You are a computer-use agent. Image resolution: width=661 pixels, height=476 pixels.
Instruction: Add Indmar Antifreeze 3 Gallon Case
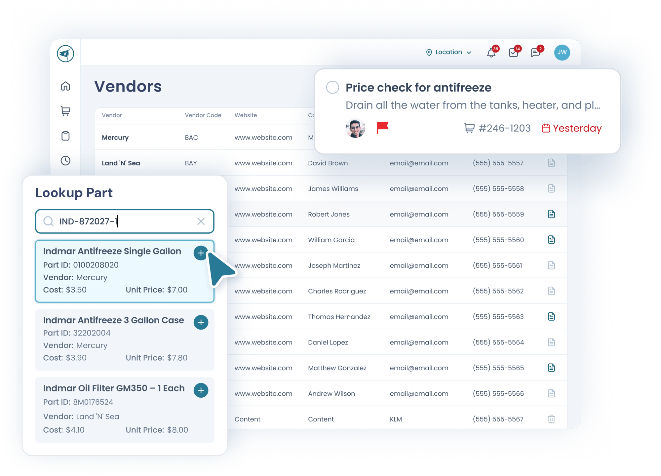tap(201, 322)
